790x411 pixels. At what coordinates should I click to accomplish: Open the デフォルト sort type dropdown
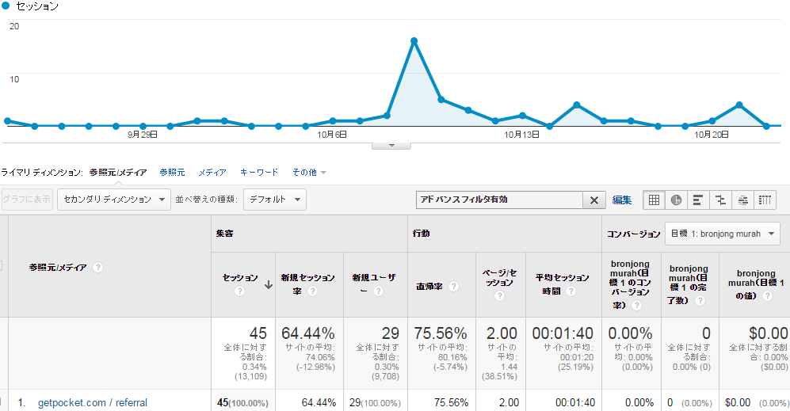(x=275, y=200)
